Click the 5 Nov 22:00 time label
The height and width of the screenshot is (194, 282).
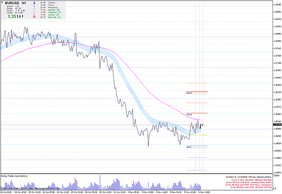point(190,192)
